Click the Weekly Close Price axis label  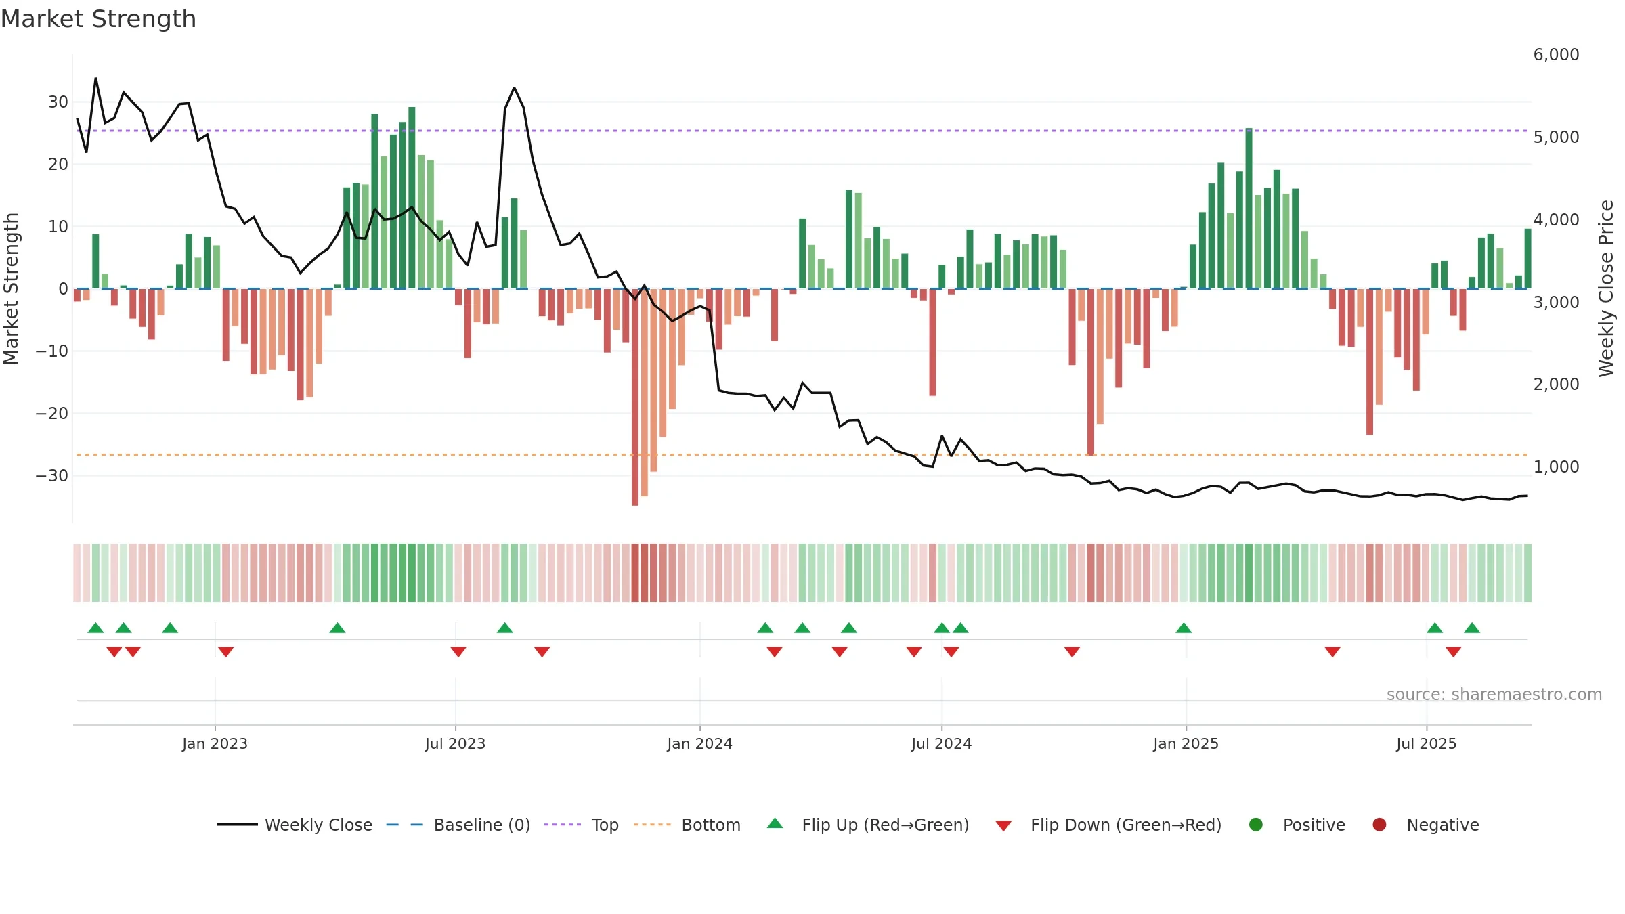(1606, 288)
